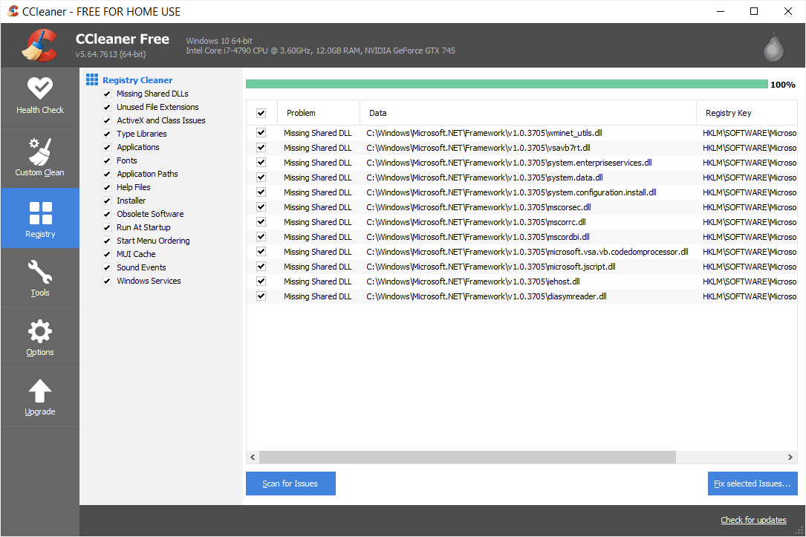This screenshot has height=537, width=806.
Task: Select the iehost.dll path
Action: point(473,281)
